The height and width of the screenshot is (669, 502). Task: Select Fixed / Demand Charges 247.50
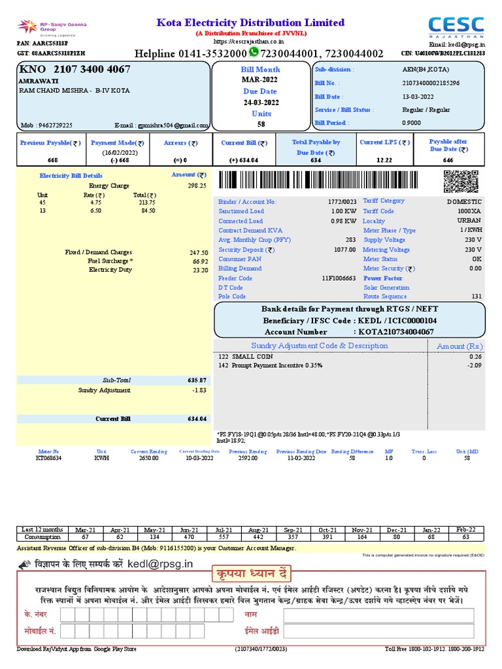(x=199, y=253)
